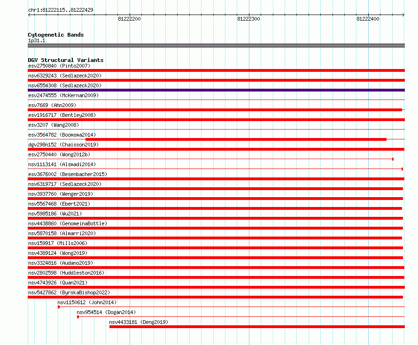
Task: Open nsv5567468 (Ebert2021) label
Action: tap(59, 204)
